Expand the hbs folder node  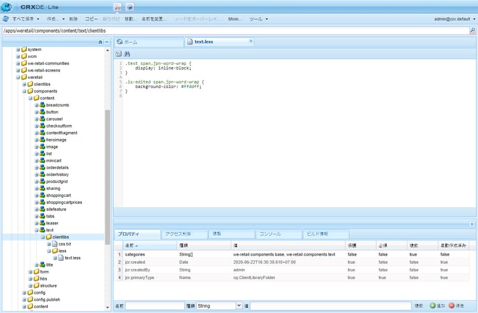coord(31,279)
